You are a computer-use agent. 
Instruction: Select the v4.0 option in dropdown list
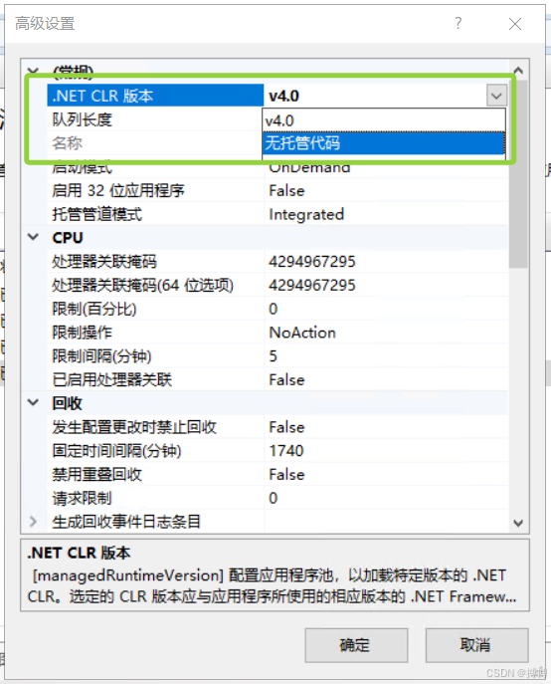pos(384,120)
